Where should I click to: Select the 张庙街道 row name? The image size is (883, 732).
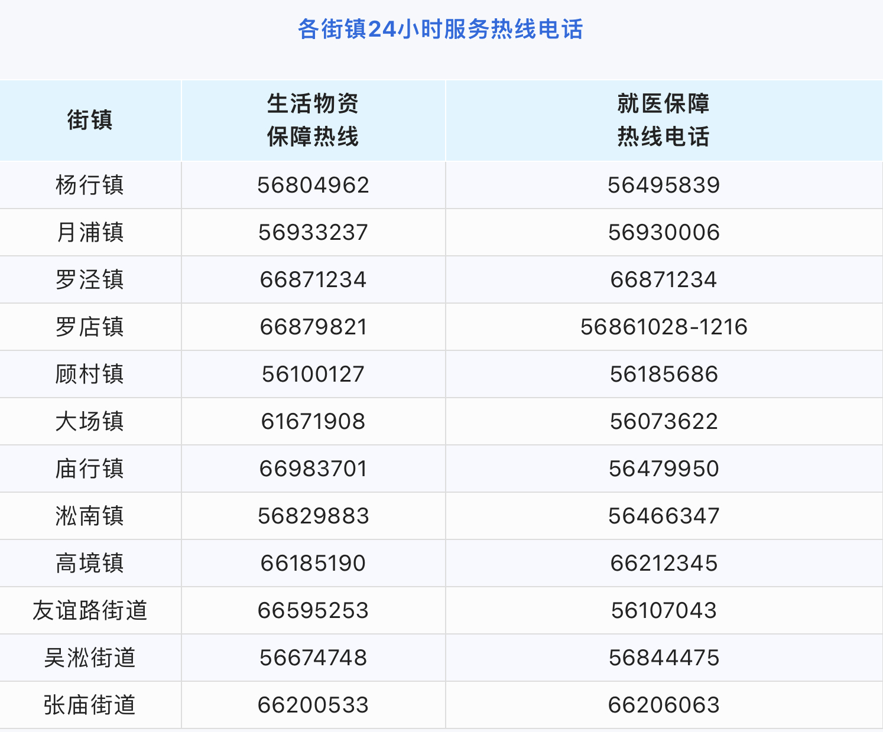[90, 705]
